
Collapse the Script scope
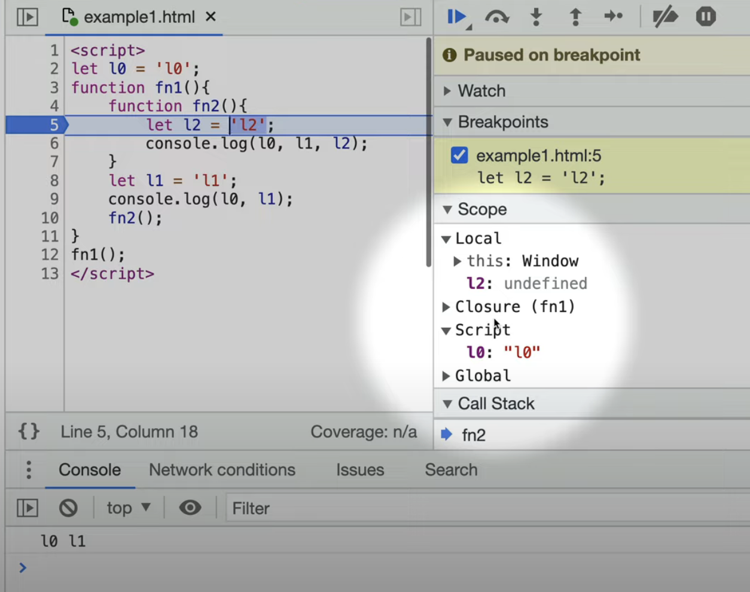point(446,330)
